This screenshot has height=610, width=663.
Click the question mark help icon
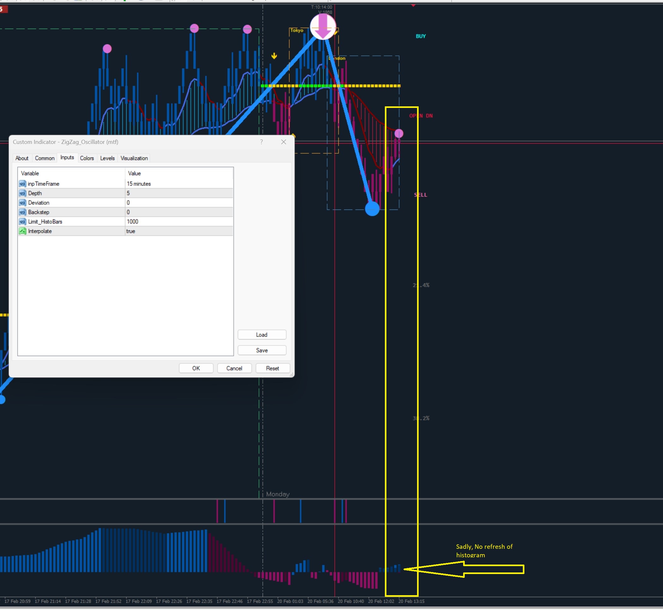[261, 142]
